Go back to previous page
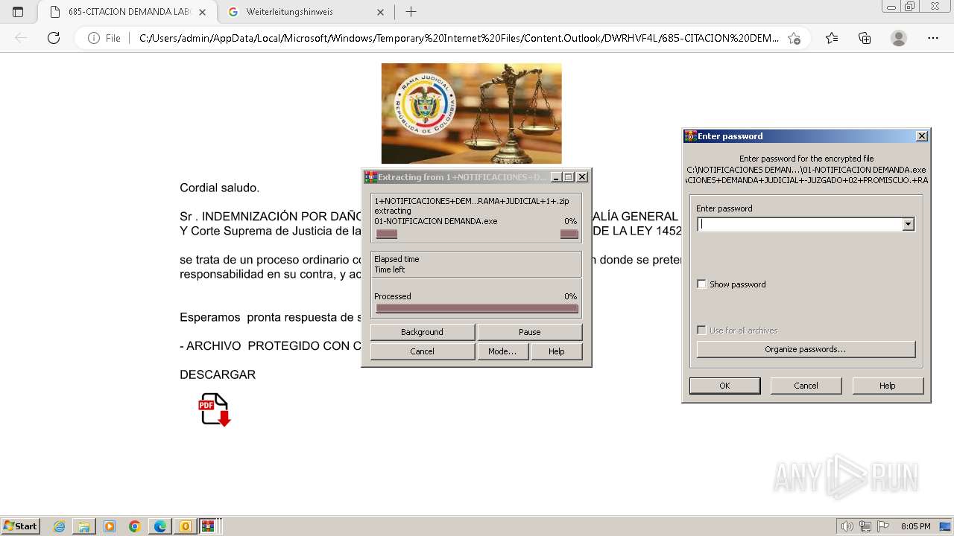Viewport: 954px width, 536px height. [21, 38]
